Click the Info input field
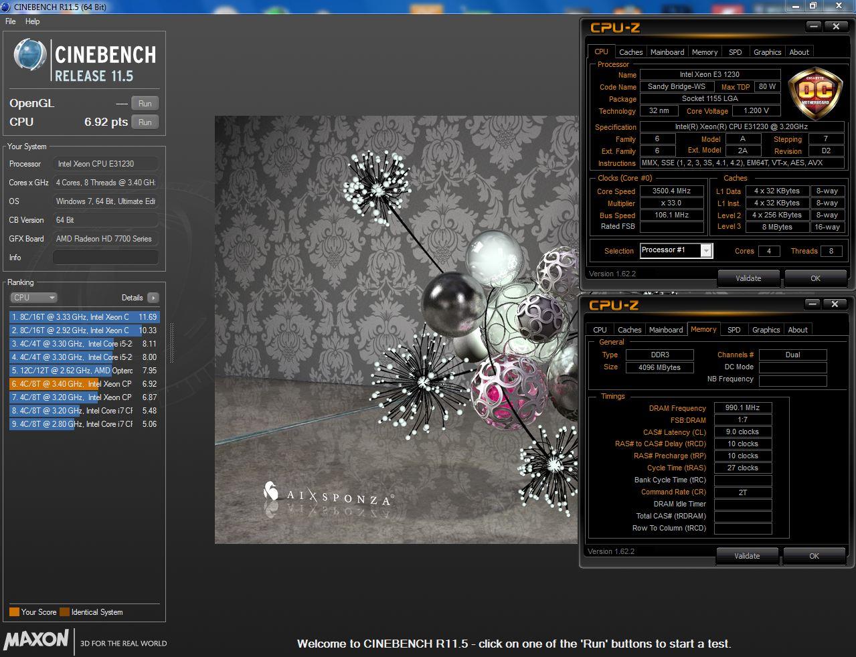This screenshot has width=856, height=657. [x=106, y=258]
